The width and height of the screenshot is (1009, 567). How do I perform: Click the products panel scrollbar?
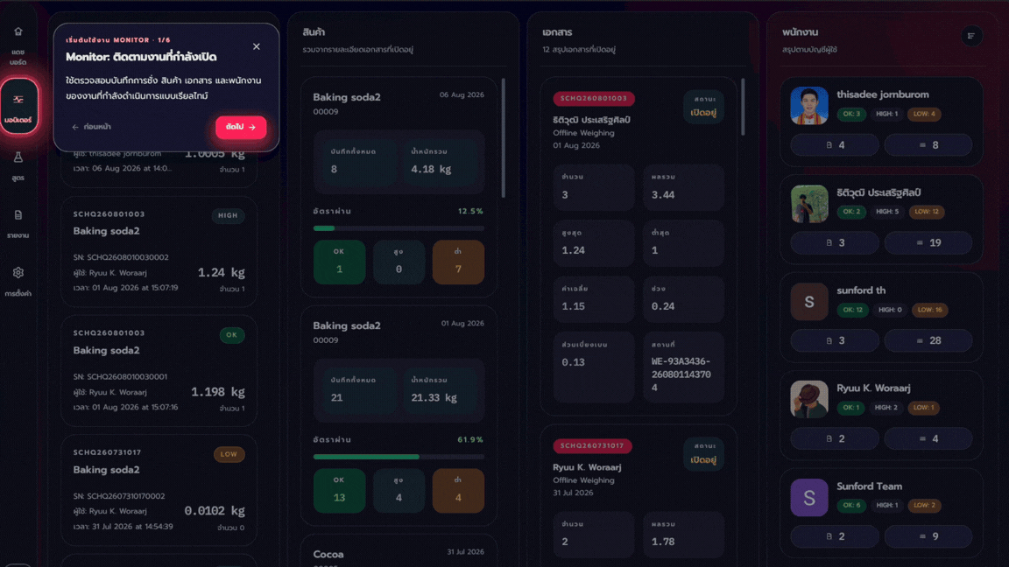coord(504,137)
